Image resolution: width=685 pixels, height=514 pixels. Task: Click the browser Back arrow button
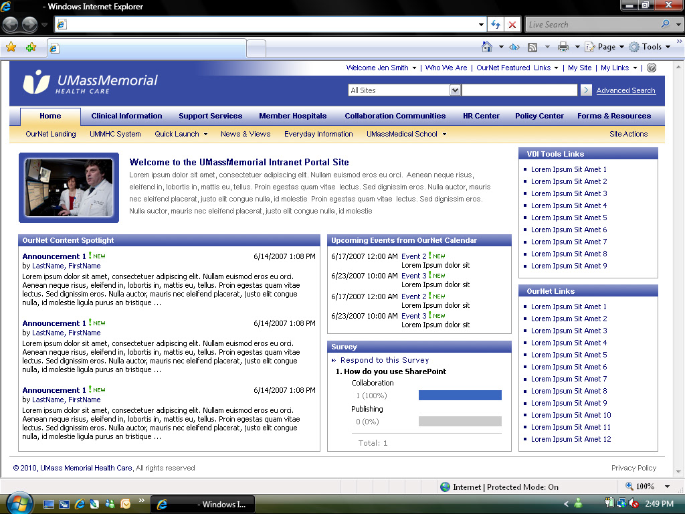11,25
